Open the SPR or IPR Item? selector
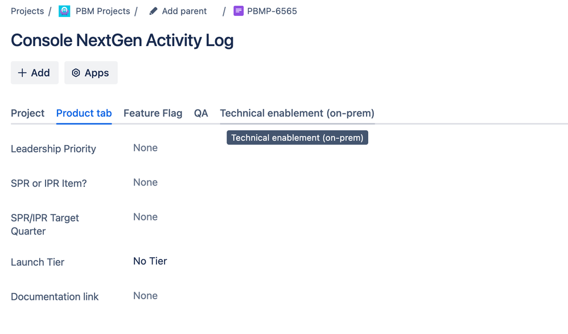 [x=145, y=183]
